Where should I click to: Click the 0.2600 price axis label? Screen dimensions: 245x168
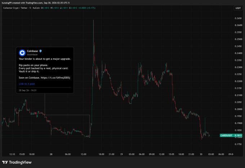238,25
